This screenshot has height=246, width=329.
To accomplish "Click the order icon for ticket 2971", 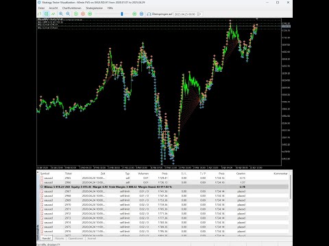I will (x=42, y=209).
